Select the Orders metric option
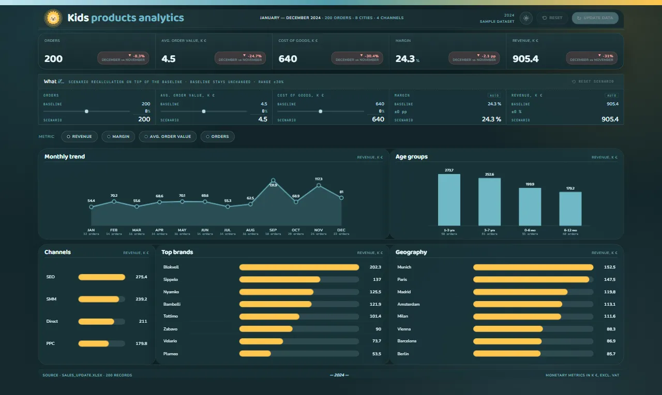 pyautogui.click(x=218, y=136)
